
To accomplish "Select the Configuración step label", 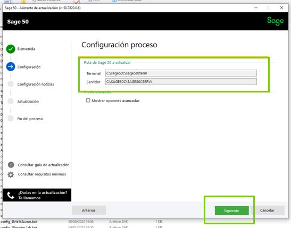I will click(x=29, y=67).
